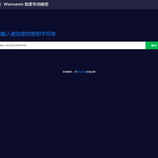
Task: Click the Wannaren 勒索专用解密 header title
Action: (x=26, y=4)
